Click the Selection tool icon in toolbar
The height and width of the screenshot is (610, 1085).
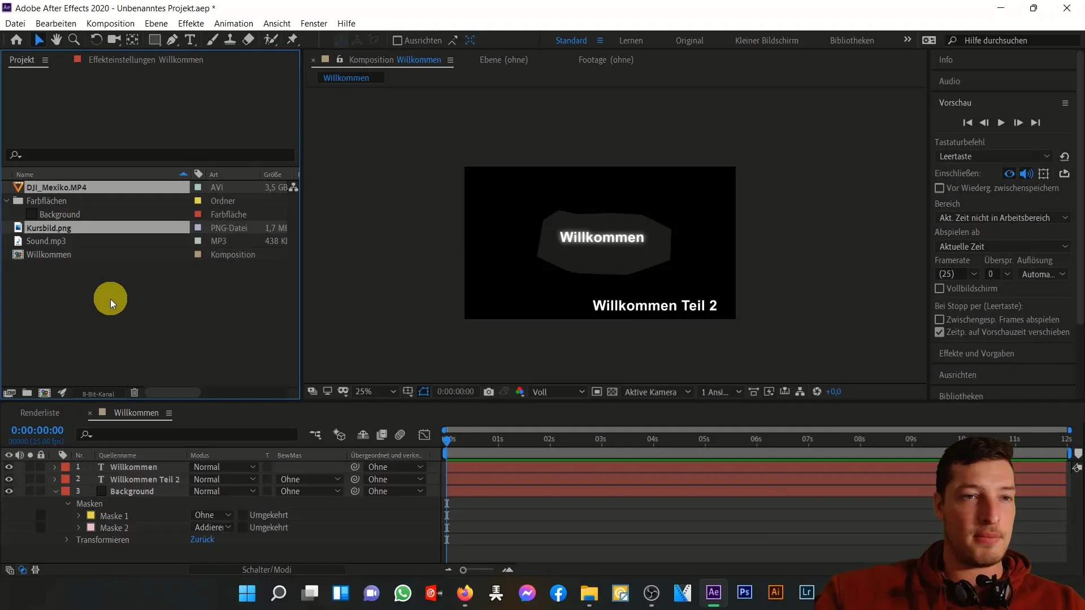(x=39, y=40)
